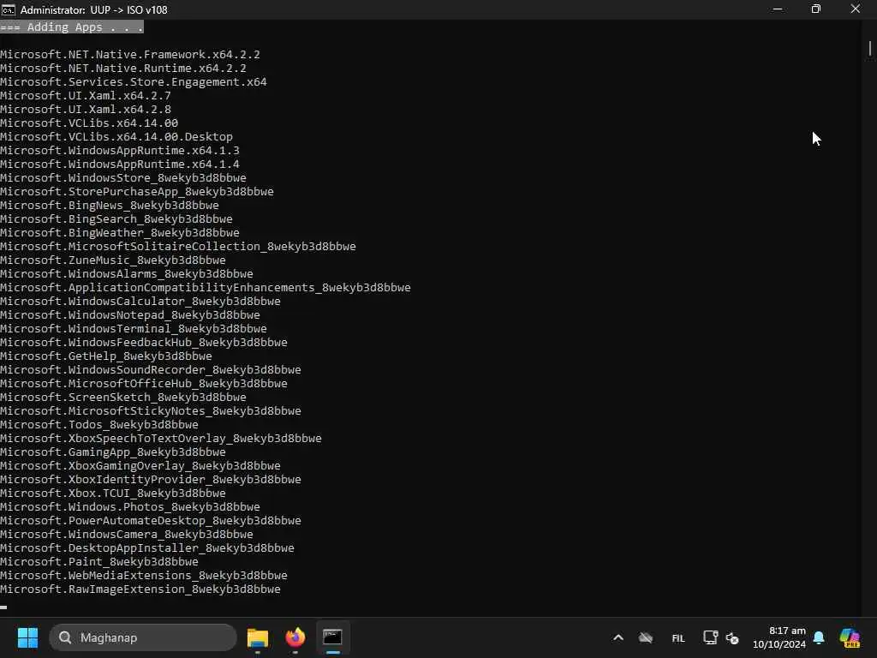Image resolution: width=877 pixels, height=658 pixels.
Task: Click the Microsoft.BingNews line
Action: (x=110, y=205)
